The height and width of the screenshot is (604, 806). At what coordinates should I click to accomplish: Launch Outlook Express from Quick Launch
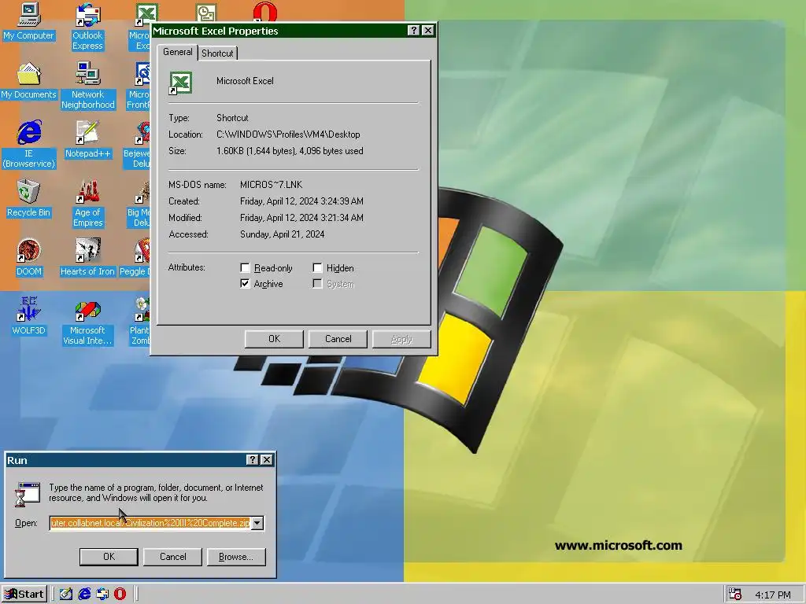[x=102, y=595]
